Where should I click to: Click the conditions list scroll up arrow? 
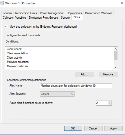(x=115, y=49)
